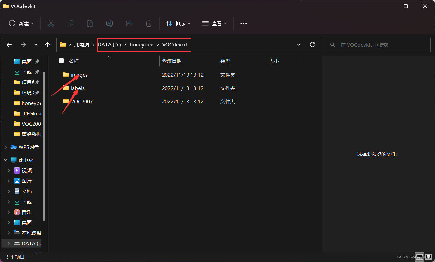Click the Cut scissors icon
The width and height of the screenshot is (435, 262).
pos(51,23)
